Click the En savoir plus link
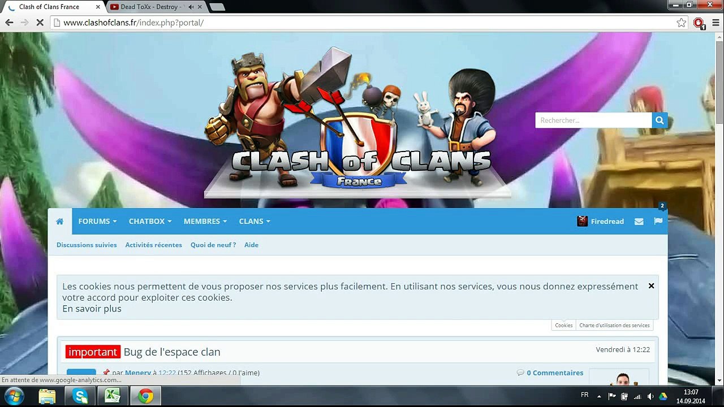The width and height of the screenshot is (724, 407). coord(92,309)
